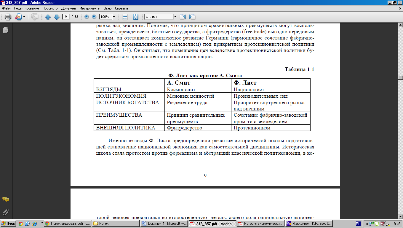403x228 pixels.
Task: Click table cell 'Разделение труда'
Action: click(187, 103)
